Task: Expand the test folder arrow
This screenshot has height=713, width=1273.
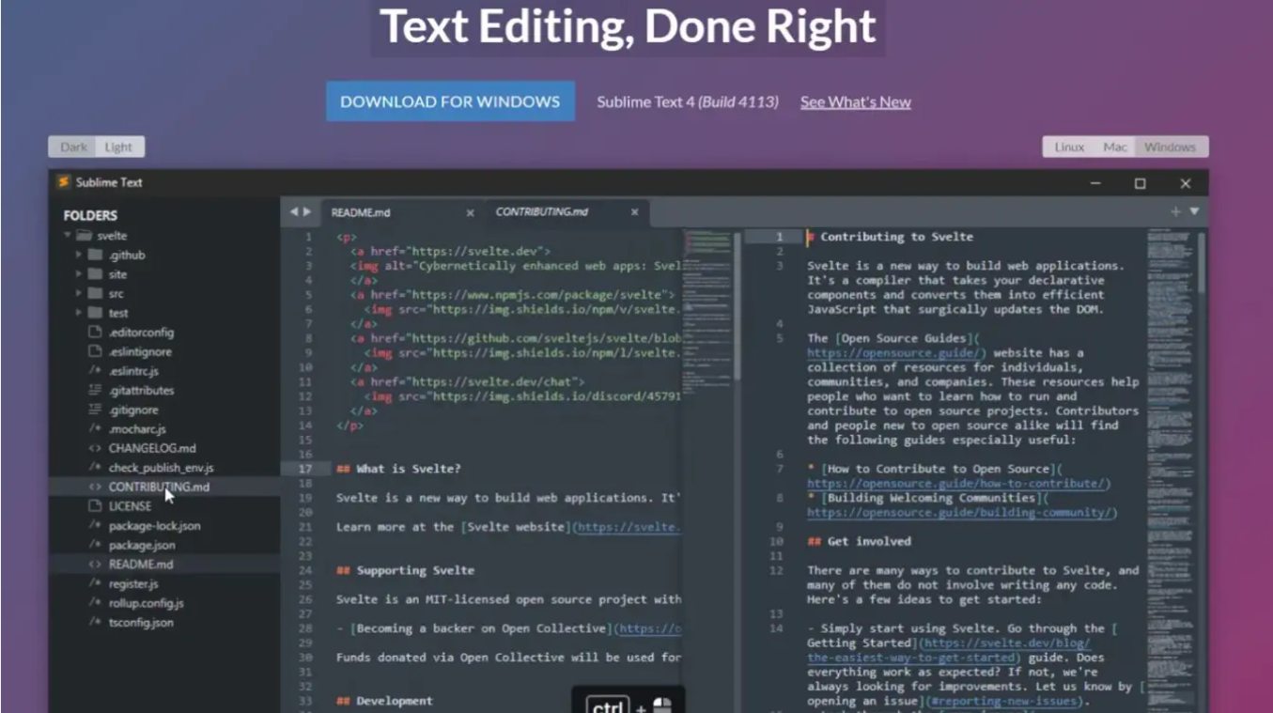Action: pyautogui.click(x=79, y=313)
